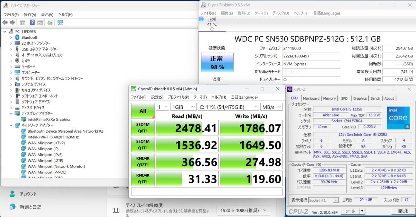This screenshot has width=416, height=217.
Task: Click the CrystalDiskMark title bar app icon
Action: click(134, 89)
